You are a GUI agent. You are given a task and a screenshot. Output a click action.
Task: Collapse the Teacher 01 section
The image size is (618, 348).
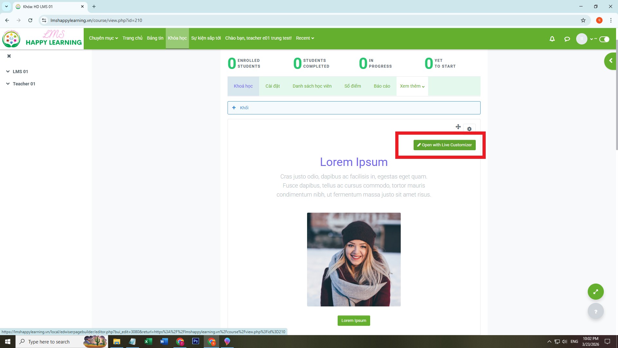coord(8,84)
